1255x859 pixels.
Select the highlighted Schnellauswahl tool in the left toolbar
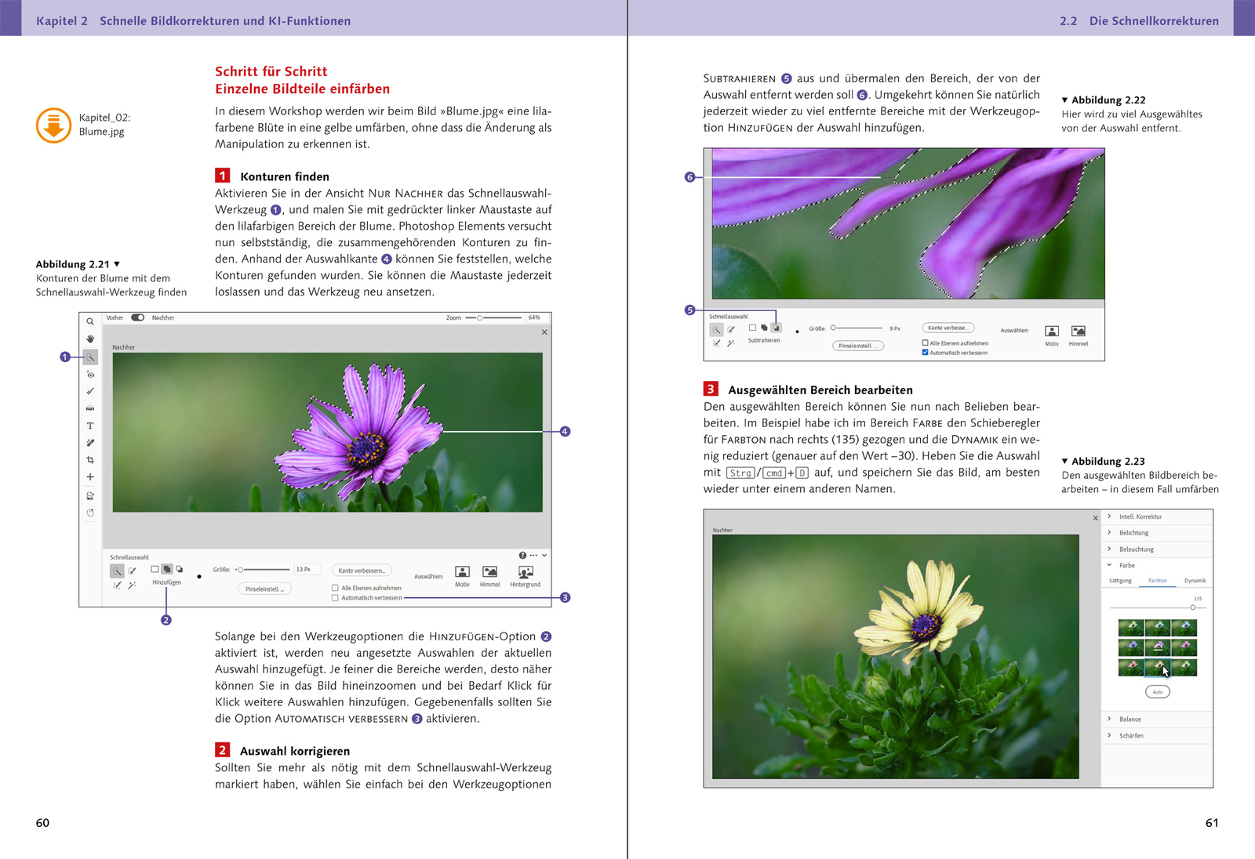[90, 357]
